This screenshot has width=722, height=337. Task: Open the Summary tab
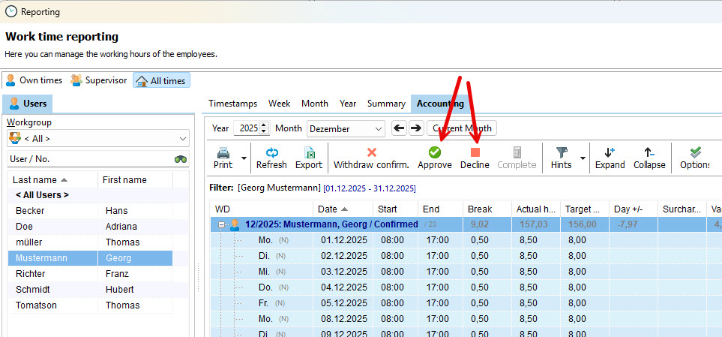coord(386,104)
